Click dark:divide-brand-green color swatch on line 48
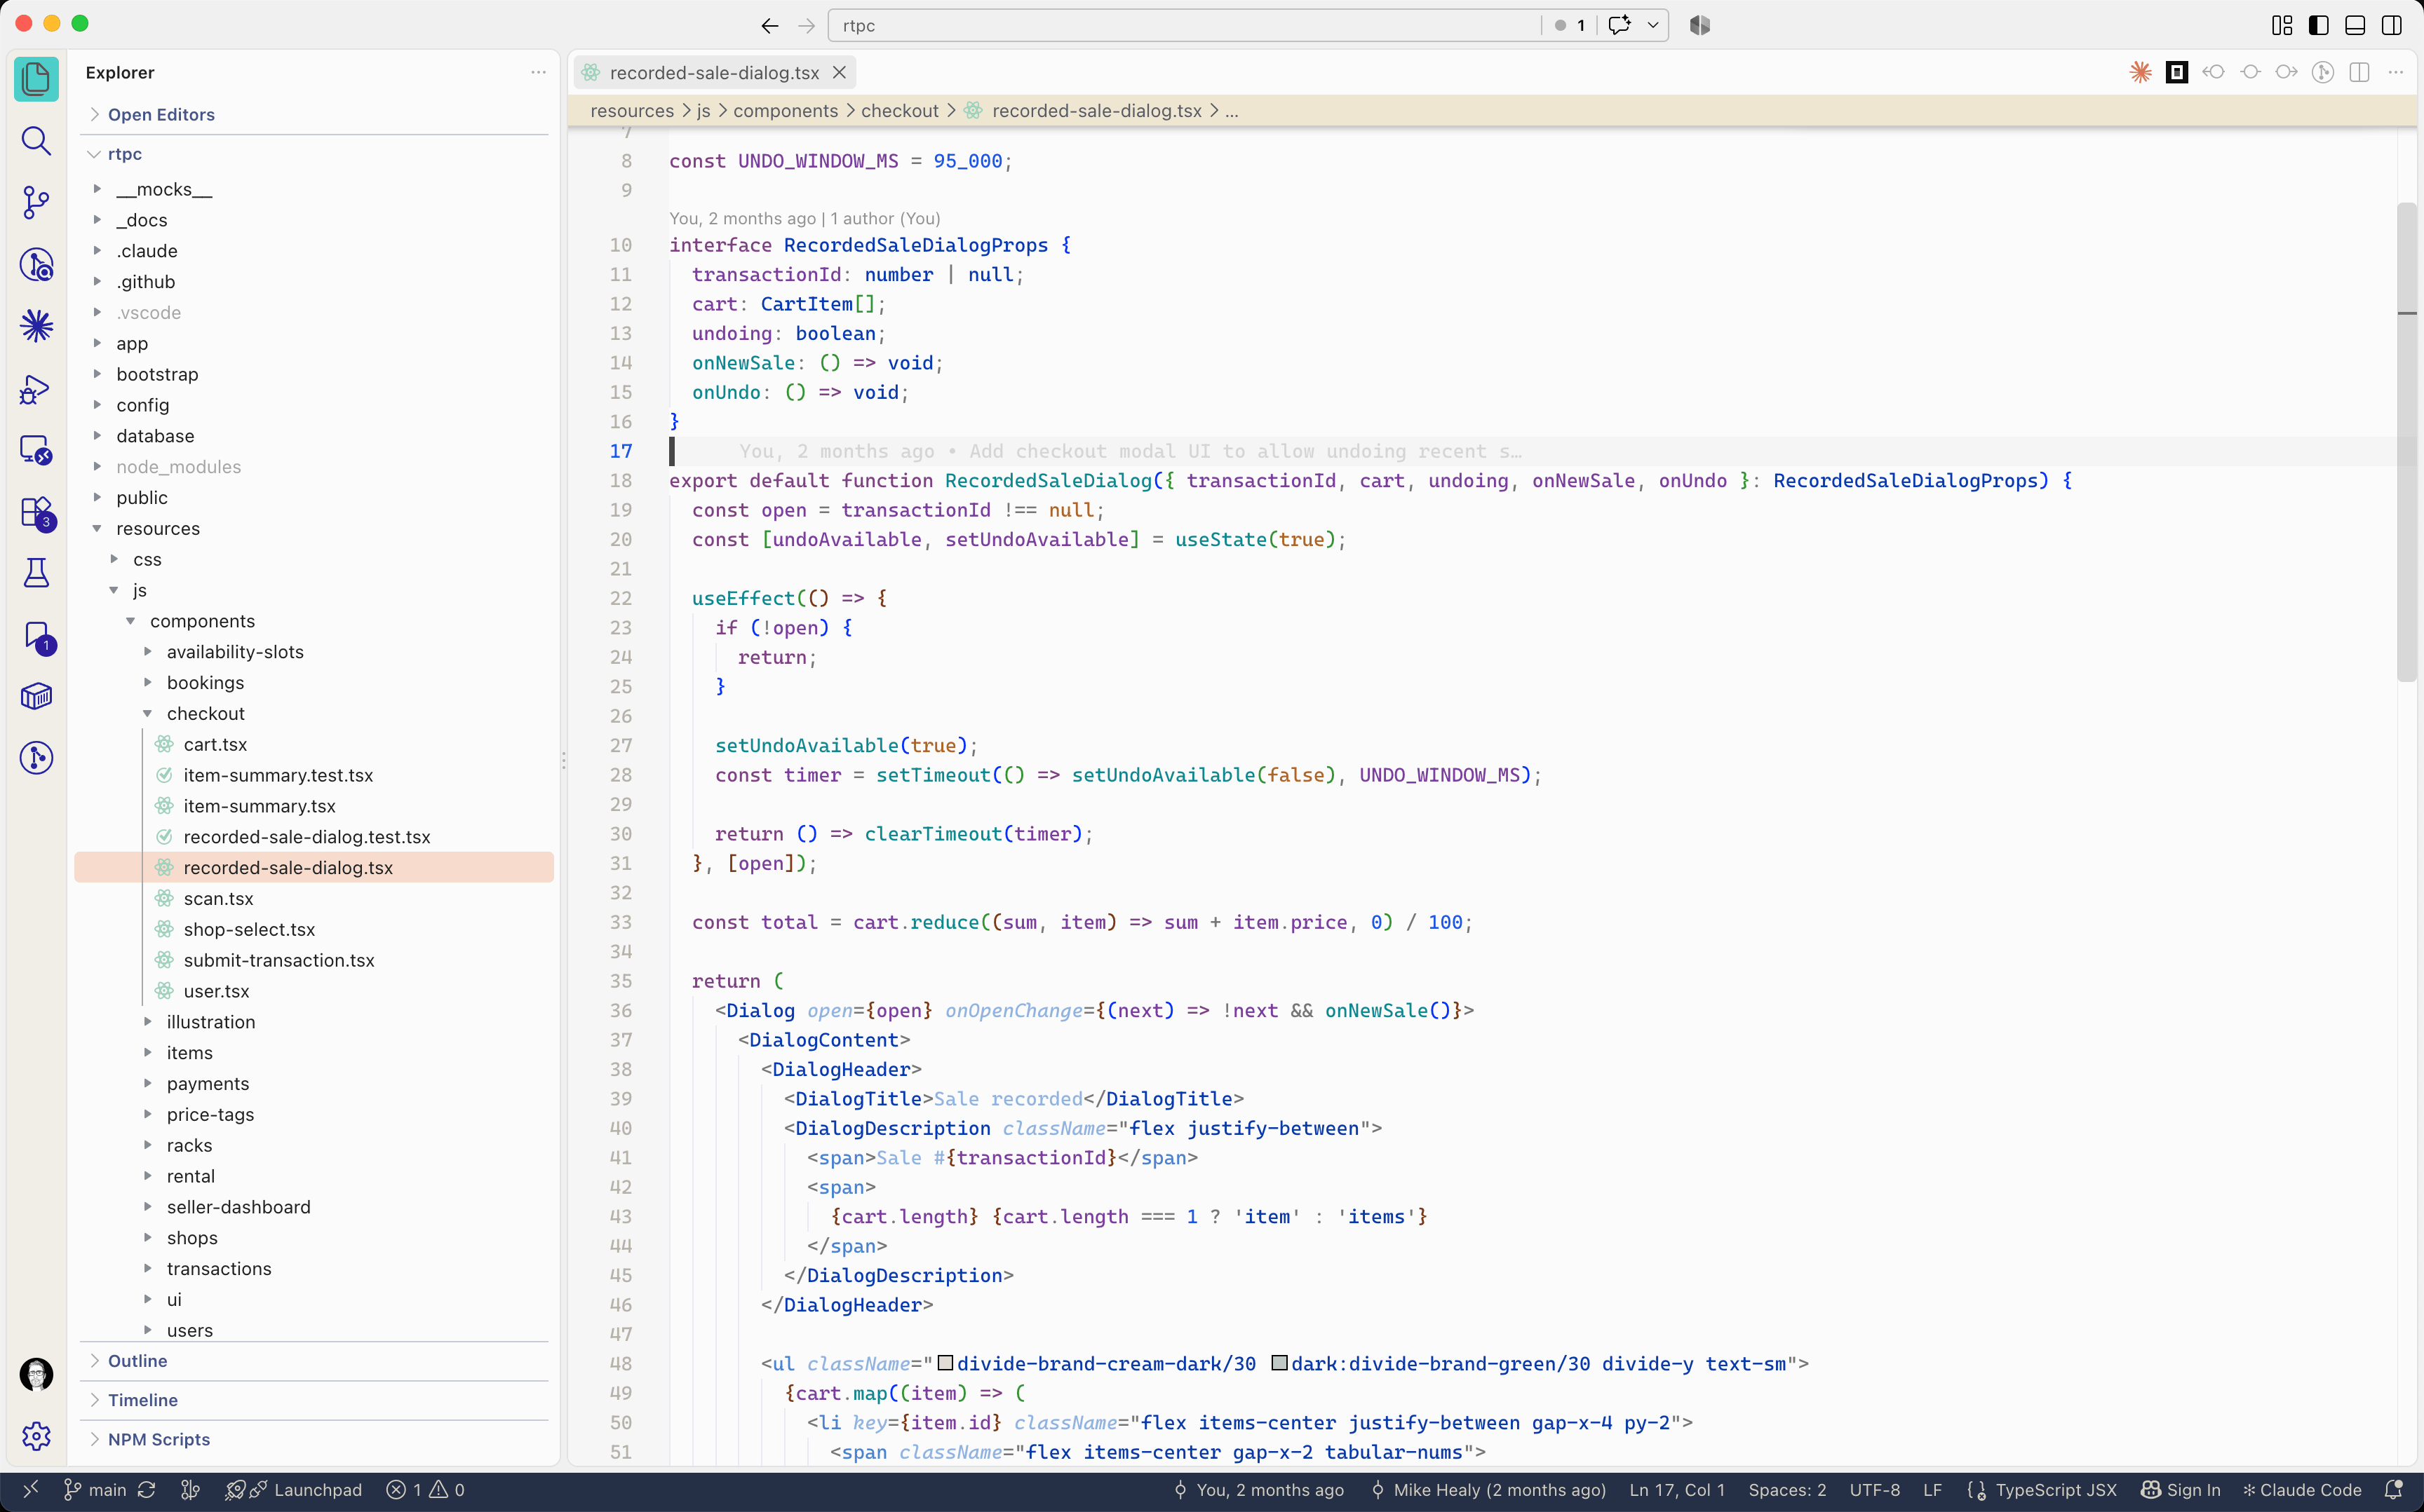The width and height of the screenshot is (2424, 1512). (x=1279, y=1363)
